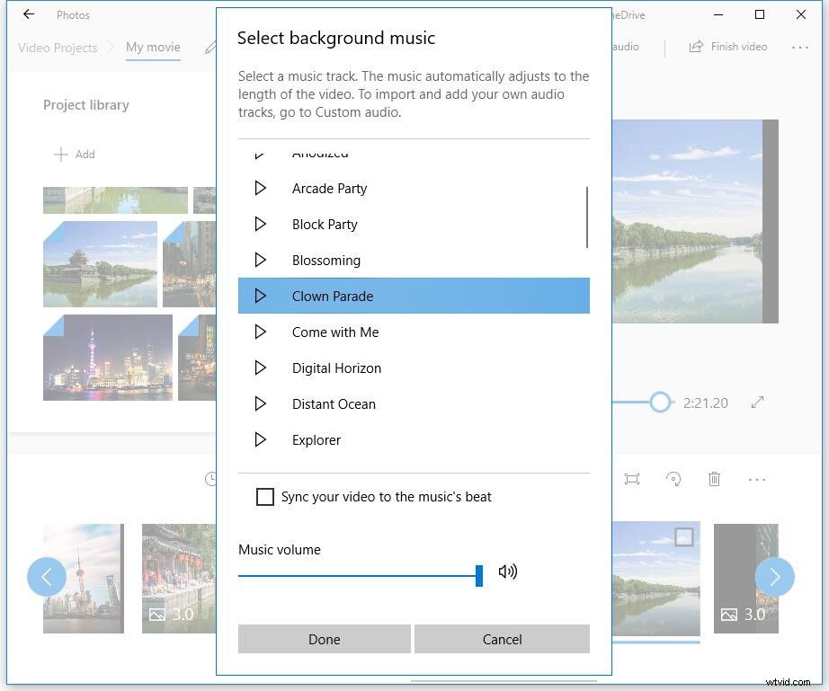Confirm music selection with Done

pos(324,639)
